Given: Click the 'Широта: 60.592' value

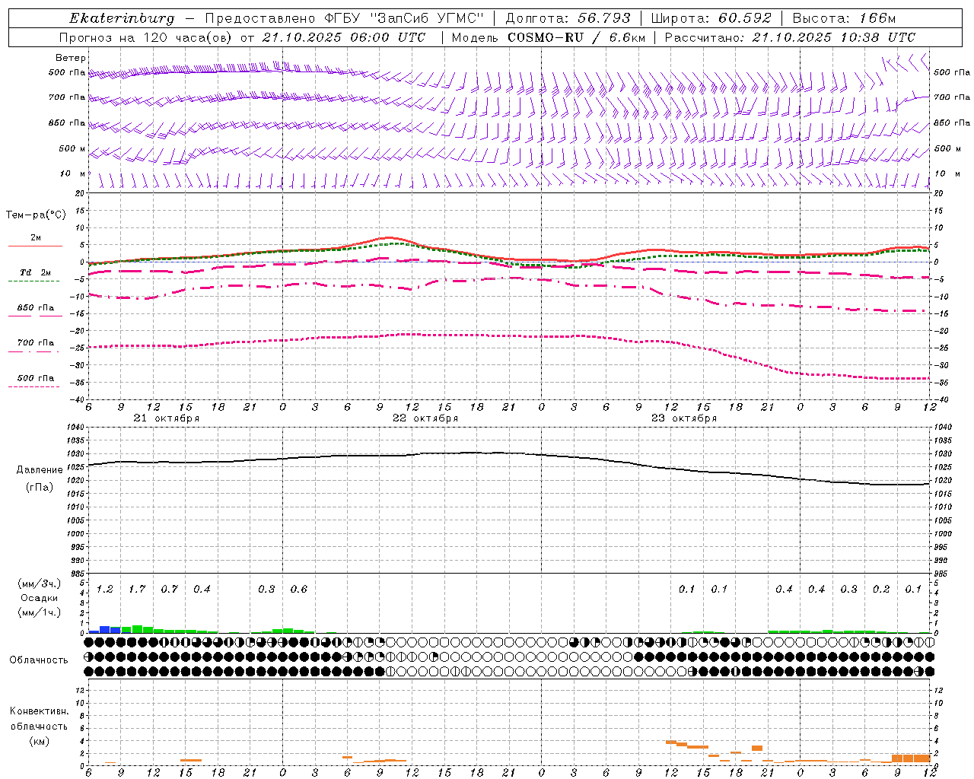Looking at the screenshot, I should tap(711, 18).
